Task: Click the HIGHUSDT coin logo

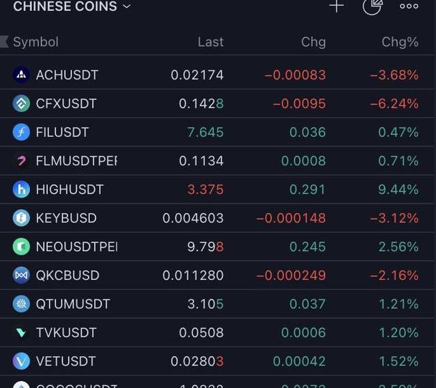Action: point(21,189)
